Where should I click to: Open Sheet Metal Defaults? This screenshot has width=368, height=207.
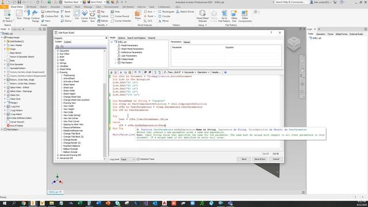pyautogui.click(x=202, y=16)
